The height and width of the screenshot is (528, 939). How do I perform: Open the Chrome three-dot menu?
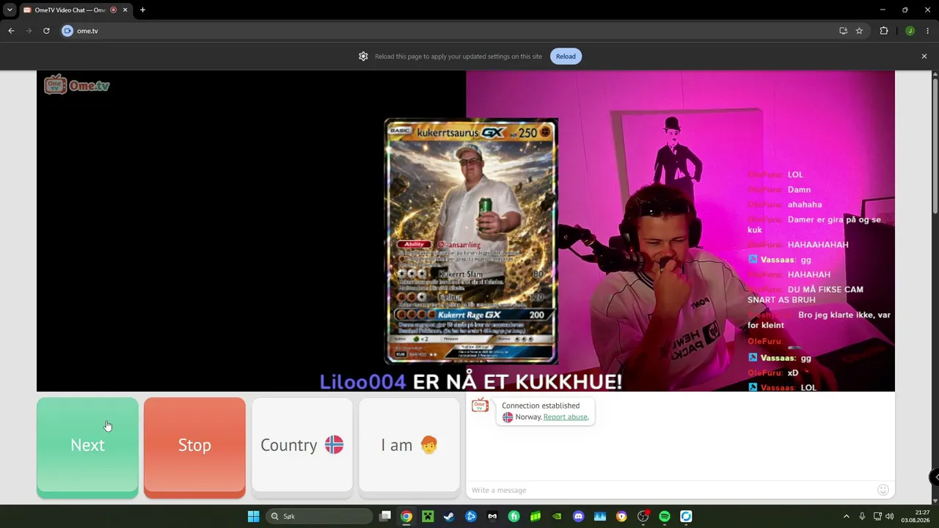tap(928, 31)
